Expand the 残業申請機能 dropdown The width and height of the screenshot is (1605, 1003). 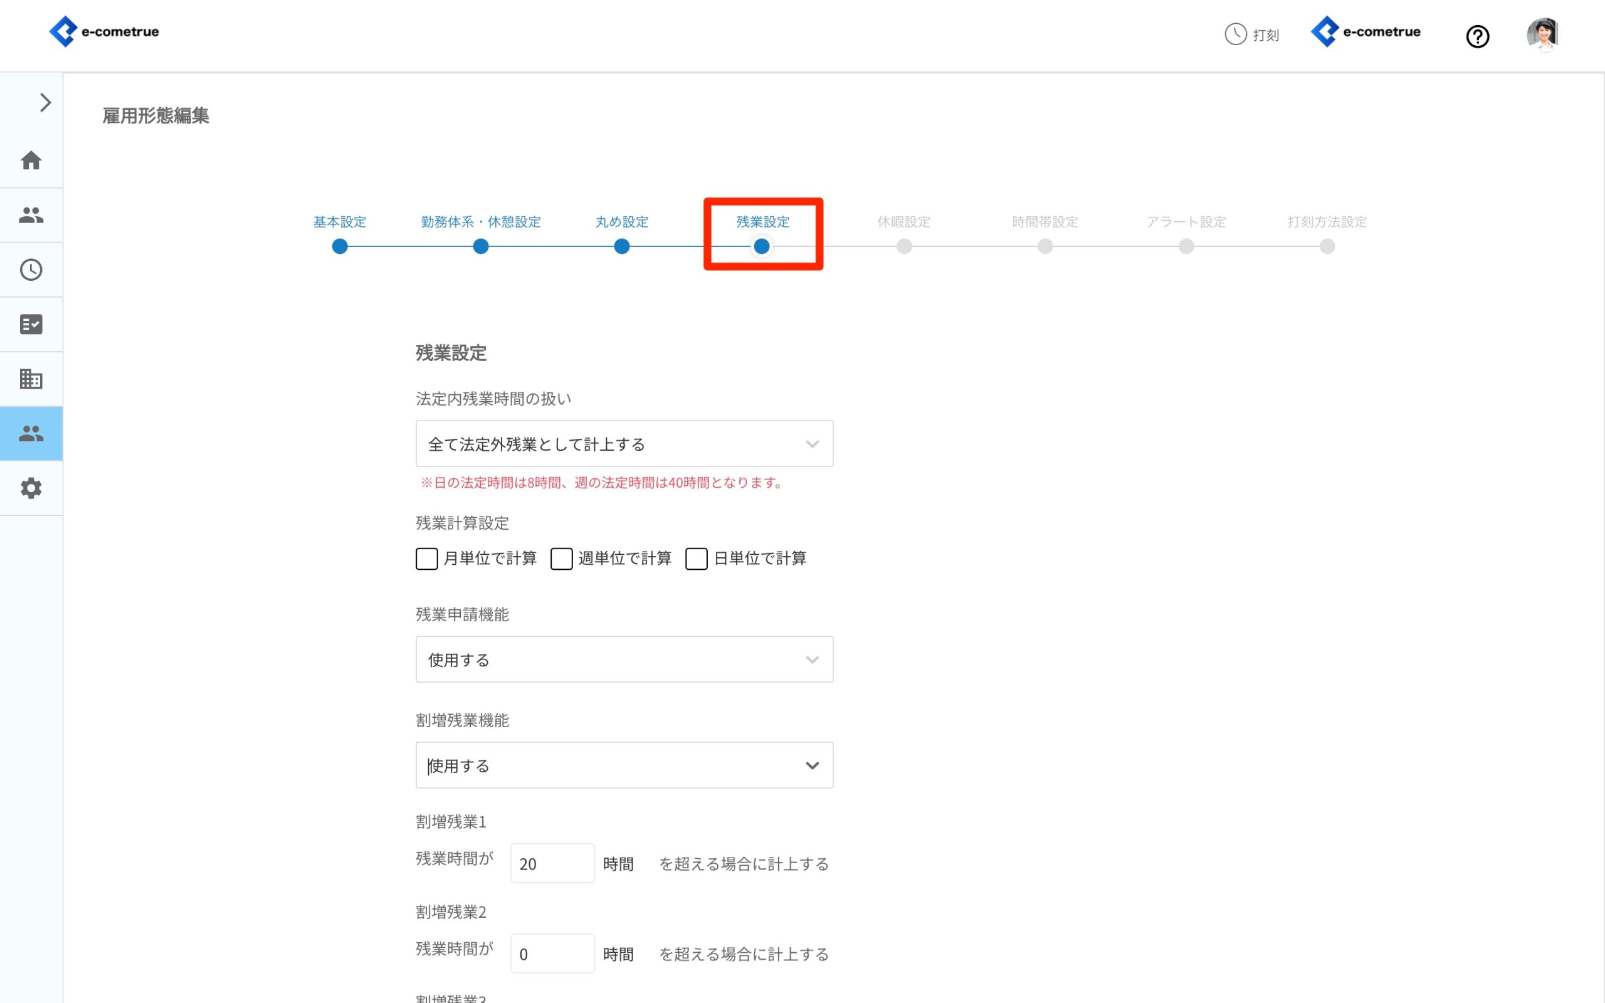pos(623,659)
